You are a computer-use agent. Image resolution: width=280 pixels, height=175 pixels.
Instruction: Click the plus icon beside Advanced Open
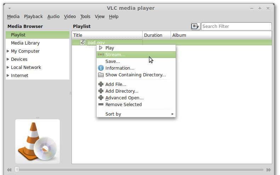pos(101,98)
